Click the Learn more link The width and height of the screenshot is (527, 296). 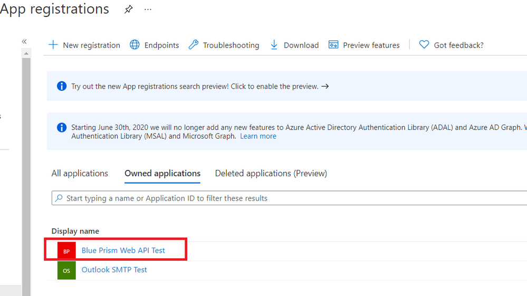point(258,136)
